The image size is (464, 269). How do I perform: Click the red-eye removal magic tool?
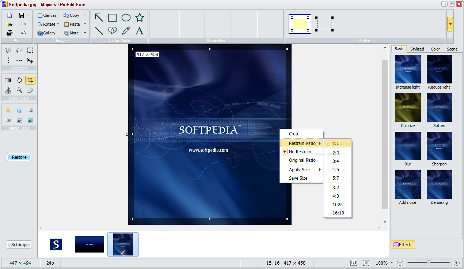[8, 120]
